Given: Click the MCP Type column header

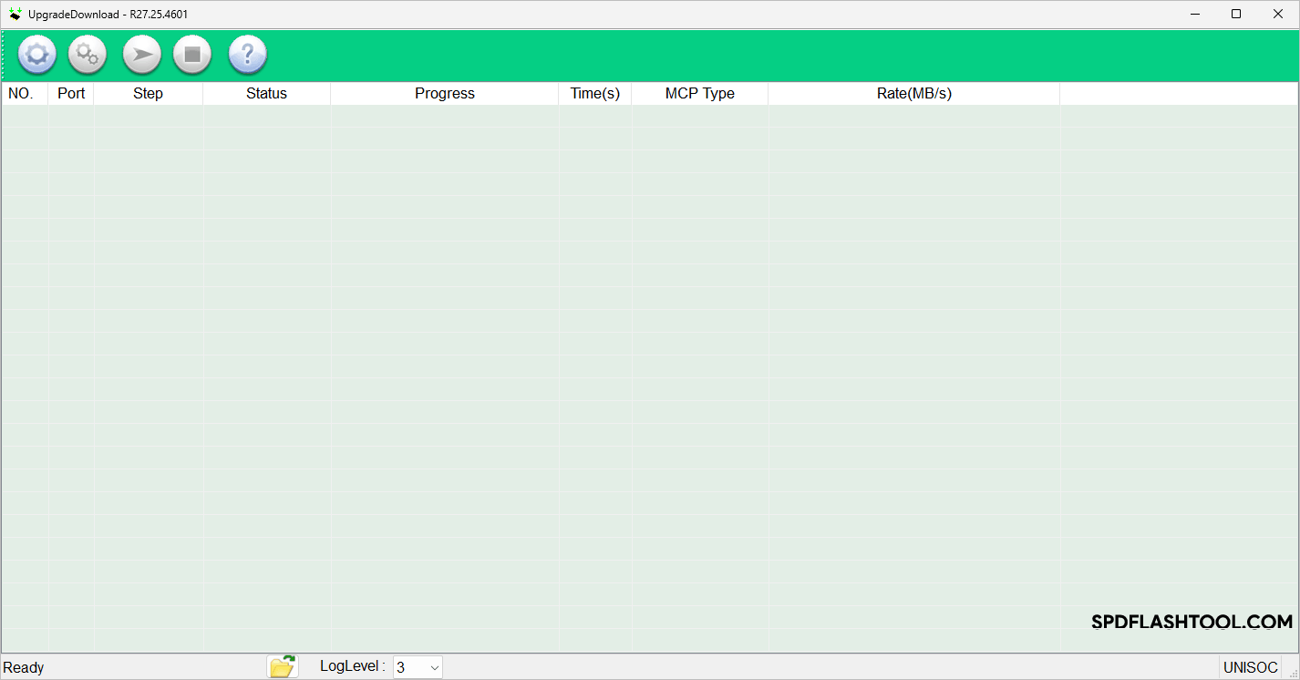Looking at the screenshot, I should tap(699, 94).
